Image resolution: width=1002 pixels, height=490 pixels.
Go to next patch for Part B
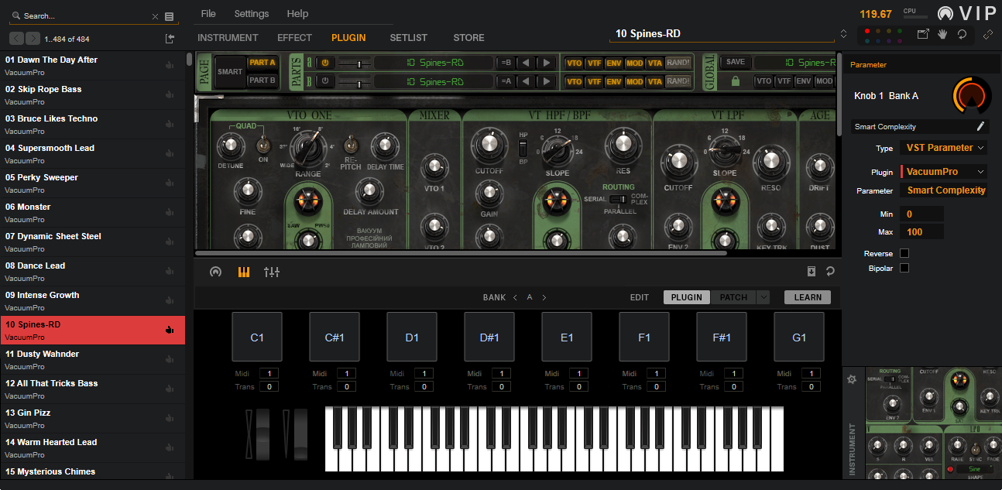coord(546,81)
